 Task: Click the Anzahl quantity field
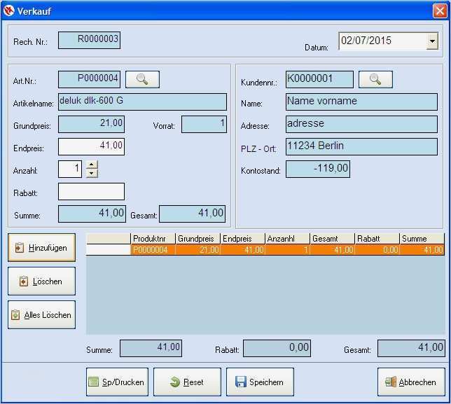tap(70, 169)
